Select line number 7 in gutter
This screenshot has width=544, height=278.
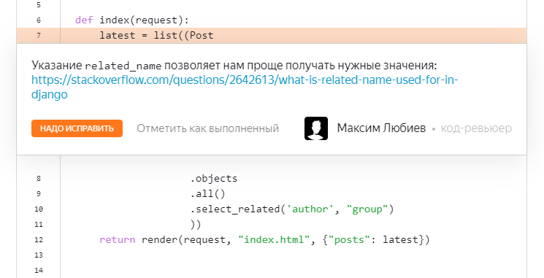39,35
